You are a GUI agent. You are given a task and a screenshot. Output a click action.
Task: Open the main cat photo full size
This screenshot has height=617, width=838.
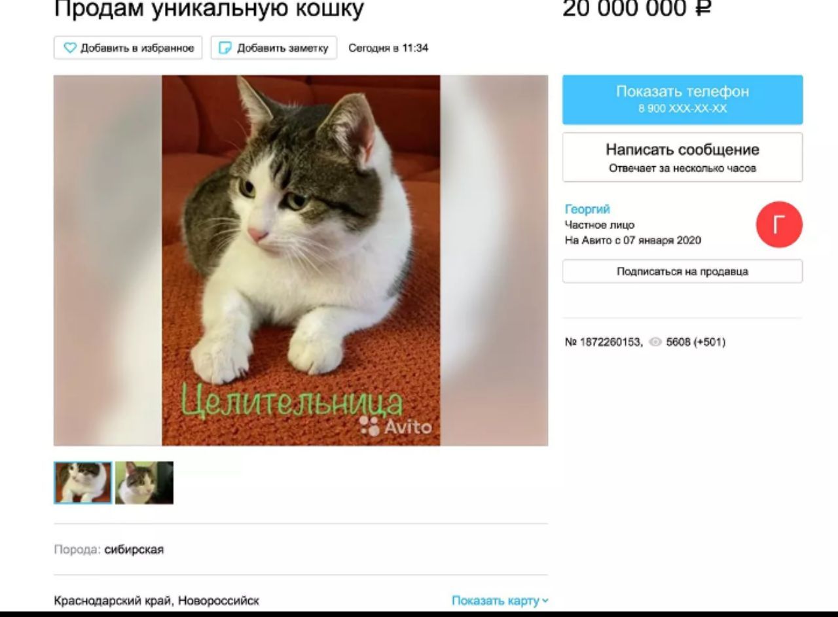pos(301,260)
